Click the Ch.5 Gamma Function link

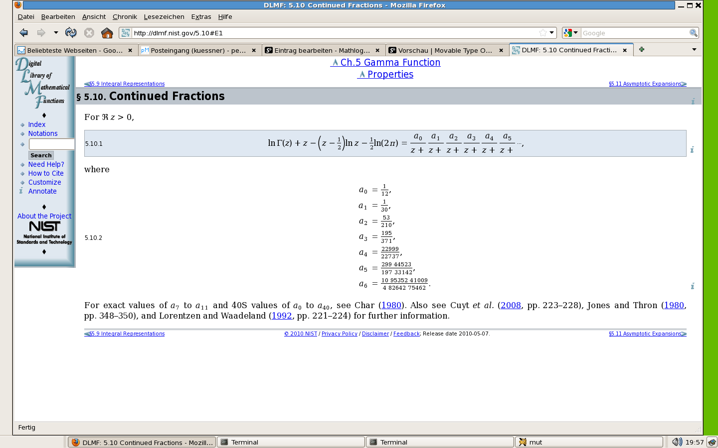(385, 62)
